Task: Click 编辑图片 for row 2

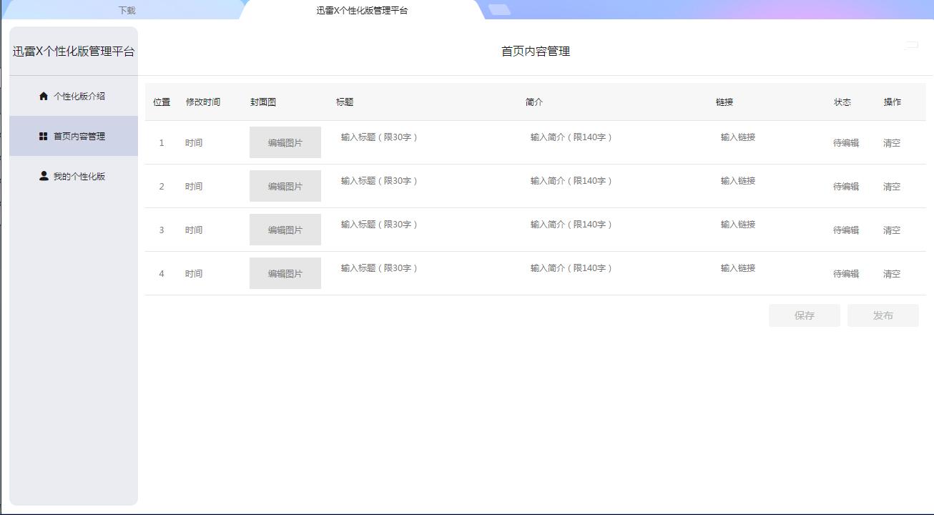Action: [x=285, y=185]
